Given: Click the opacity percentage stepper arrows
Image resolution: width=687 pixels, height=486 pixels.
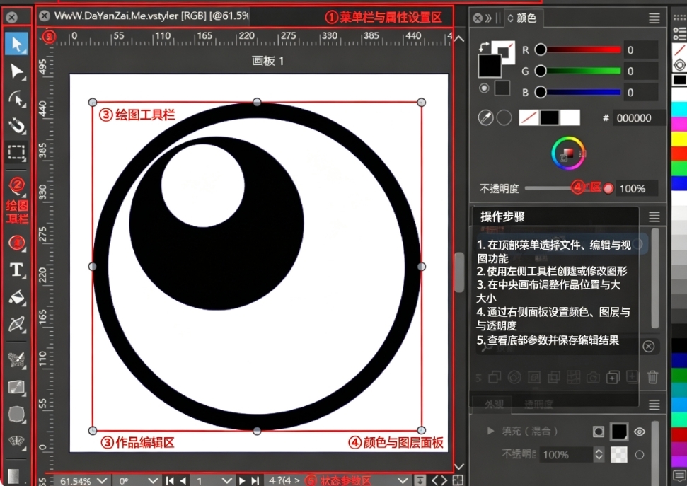Looking at the screenshot, I should [599, 454].
